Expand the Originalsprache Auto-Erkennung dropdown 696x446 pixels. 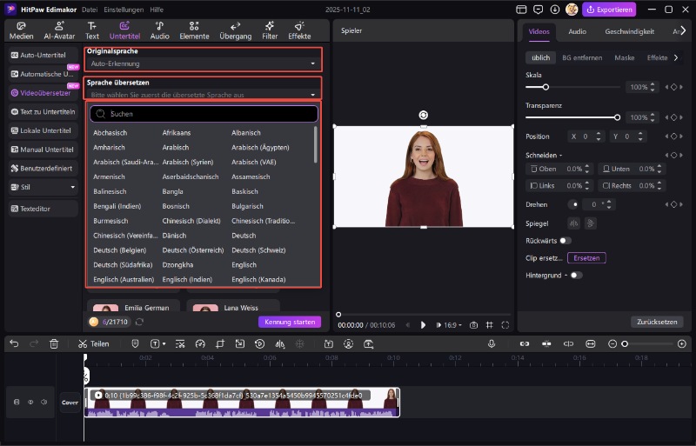click(x=204, y=63)
